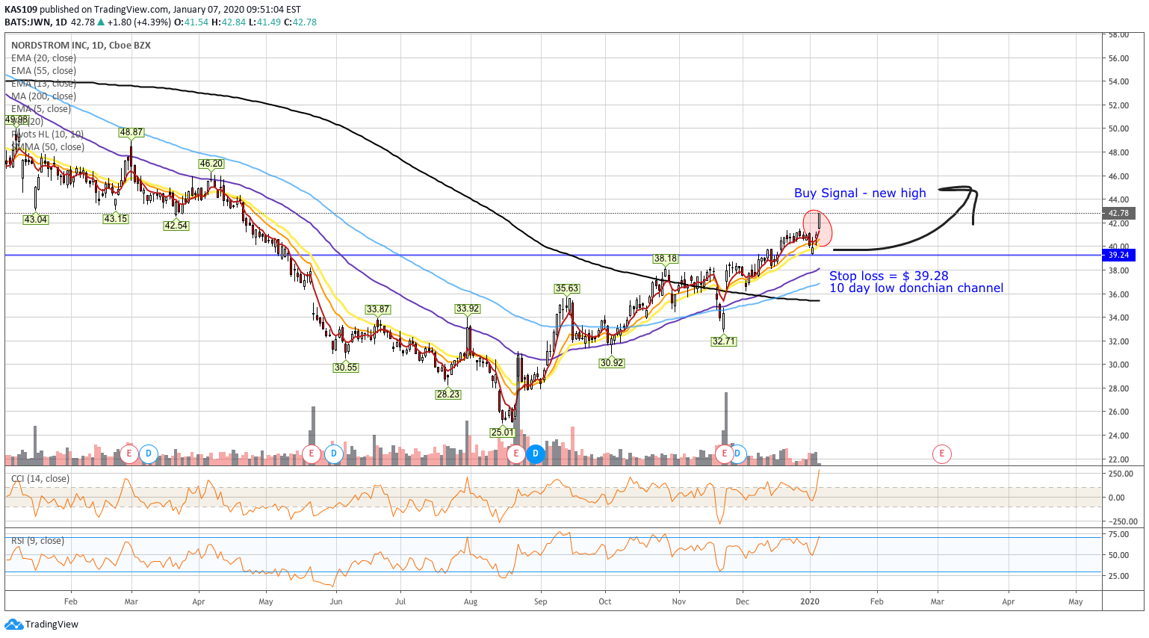Viewport: 1149px width, 638px height.
Task: Click the Aug label on time axis
Action: [471, 601]
